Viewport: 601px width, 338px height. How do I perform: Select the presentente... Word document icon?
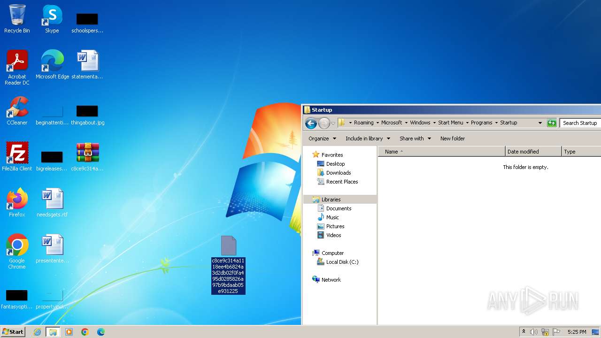pyautogui.click(x=52, y=249)
